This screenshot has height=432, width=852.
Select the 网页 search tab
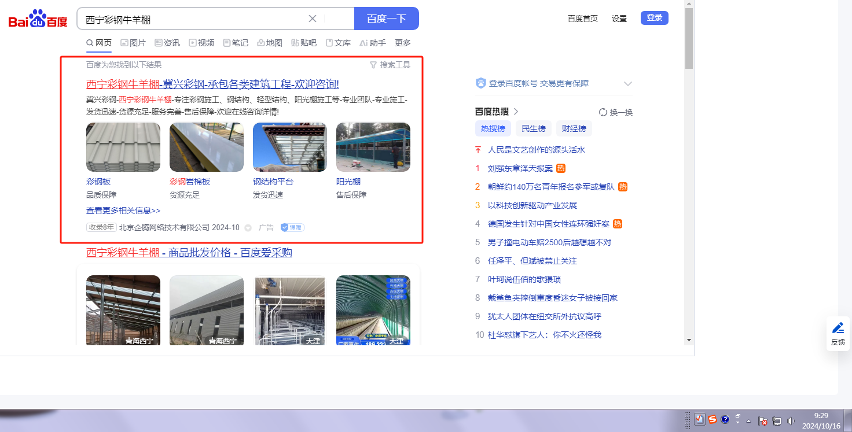99,43
